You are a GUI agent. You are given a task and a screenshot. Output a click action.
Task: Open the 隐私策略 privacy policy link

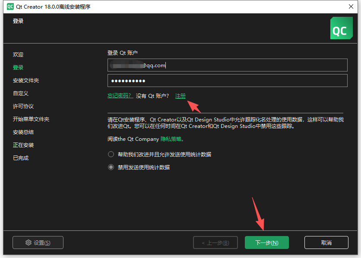[172, 139]
